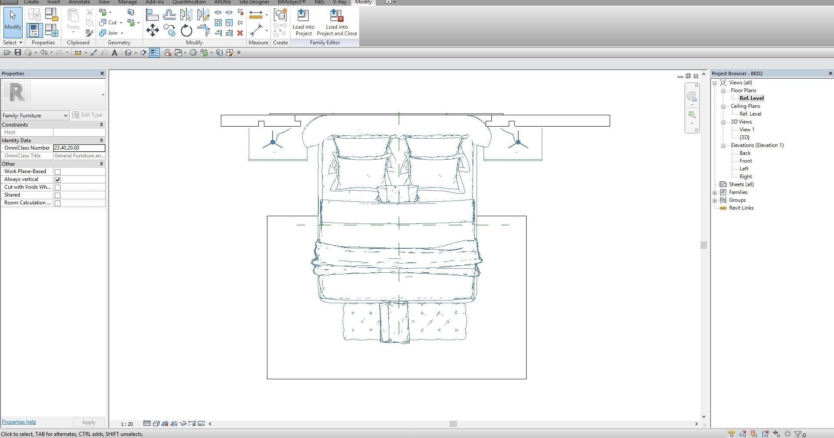Viewport: 834px width, 438px height.
Task: Open the Join geometry dropdown arrow
Action: point(122,33)
